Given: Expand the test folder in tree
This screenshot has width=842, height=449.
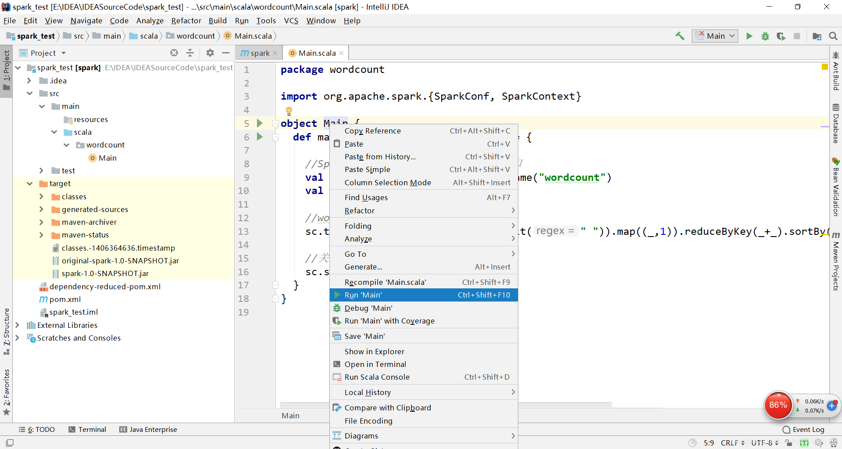Looking at the screenshot, I should pyautogui.click(x=41, y=171).
